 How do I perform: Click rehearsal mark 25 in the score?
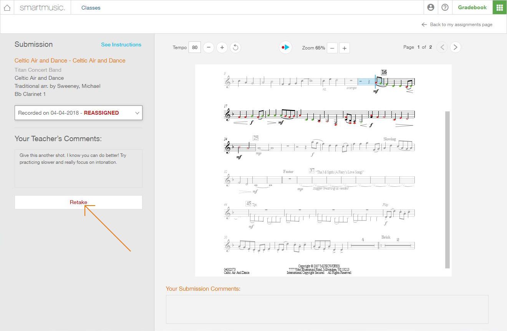pos(256,138)
